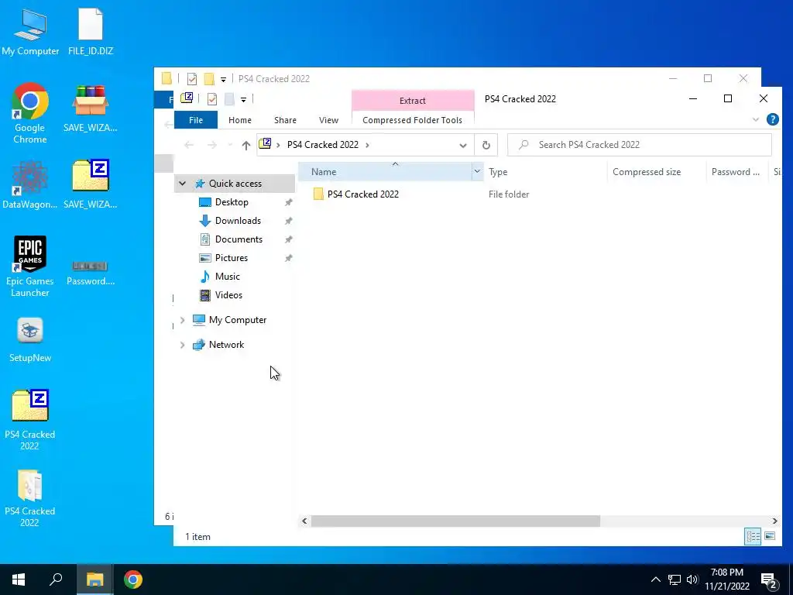This screenshot has height=595, width=793.
Task: Sort by Password column header
Action: click(x=737, y=171)
